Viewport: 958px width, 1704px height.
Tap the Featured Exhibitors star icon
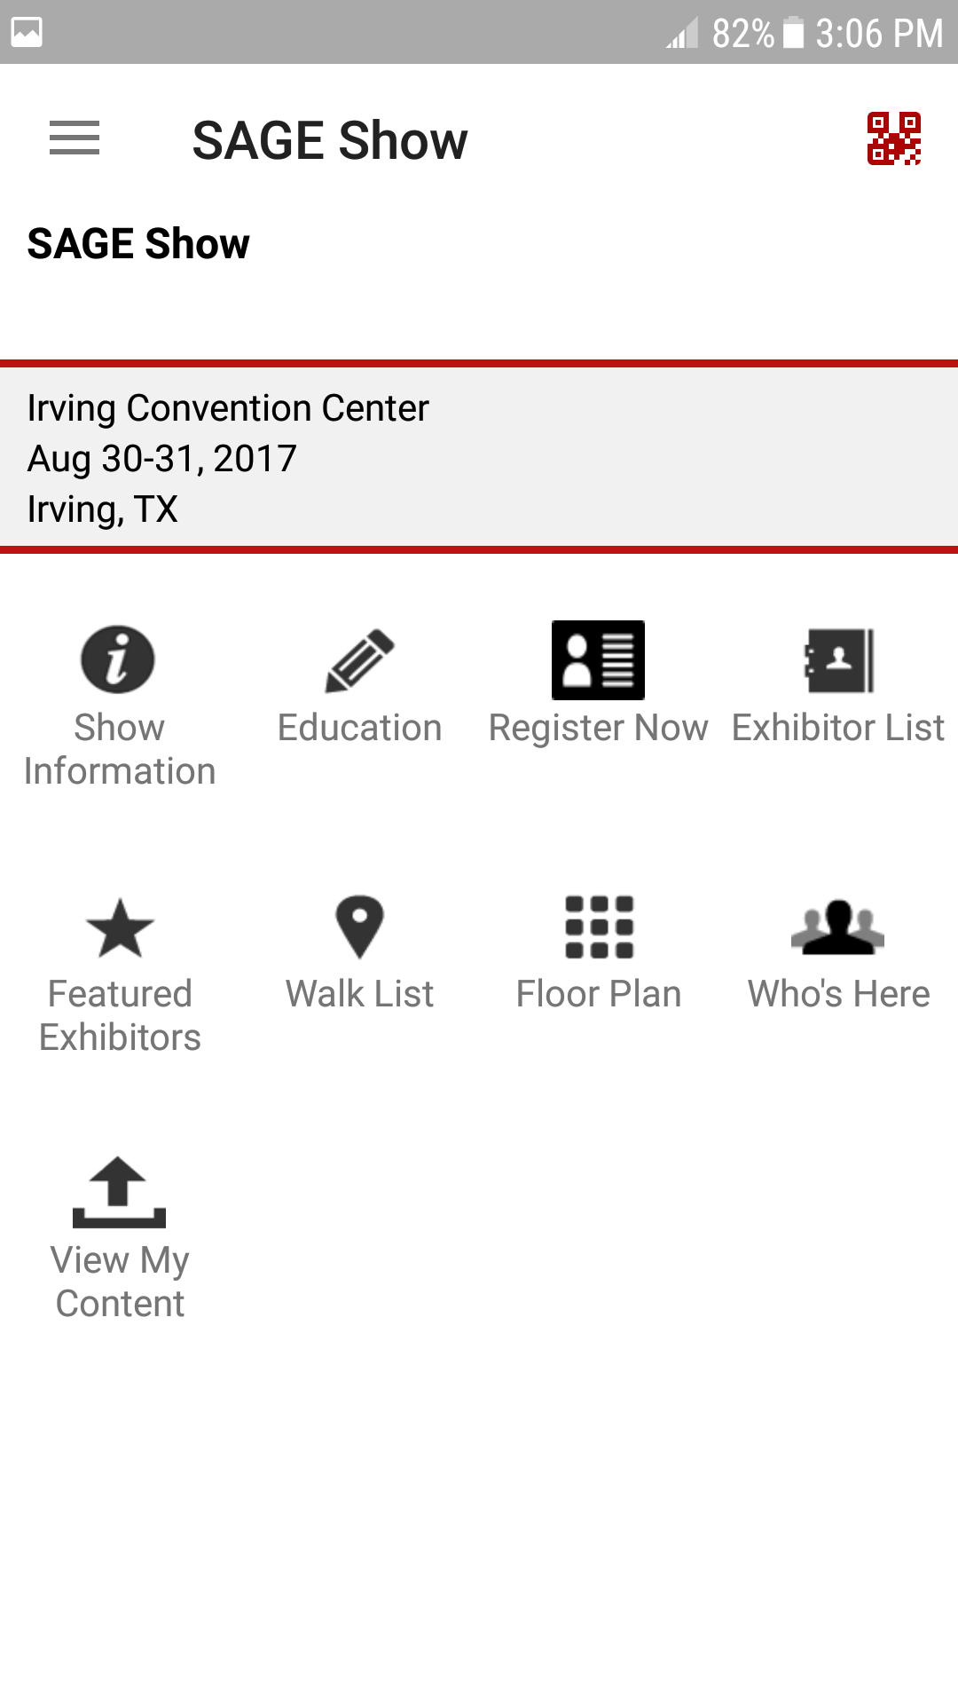120,928
